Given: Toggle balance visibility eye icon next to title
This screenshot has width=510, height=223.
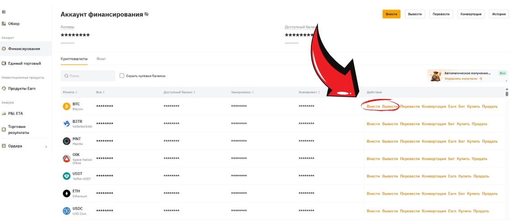Looking at the screenshot, I should (146, 14).
